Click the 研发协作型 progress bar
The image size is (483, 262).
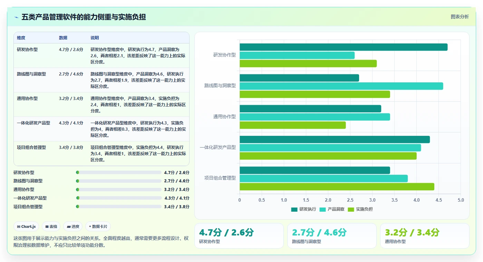[119, 172]
